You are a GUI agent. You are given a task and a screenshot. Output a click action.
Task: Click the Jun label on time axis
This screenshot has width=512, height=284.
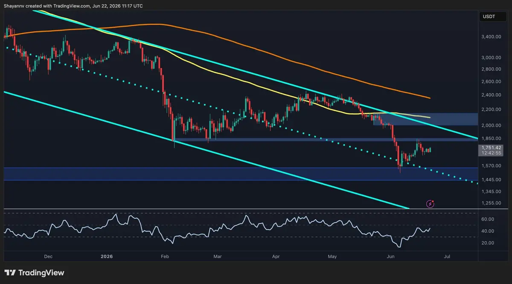[x=390, y=257]
